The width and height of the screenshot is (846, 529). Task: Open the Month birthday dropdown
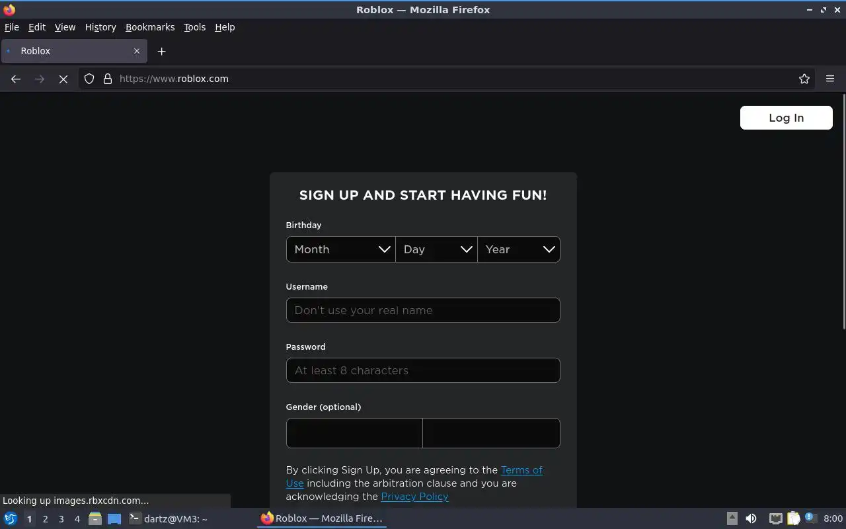pyautogui.click(x=341, y=249)
